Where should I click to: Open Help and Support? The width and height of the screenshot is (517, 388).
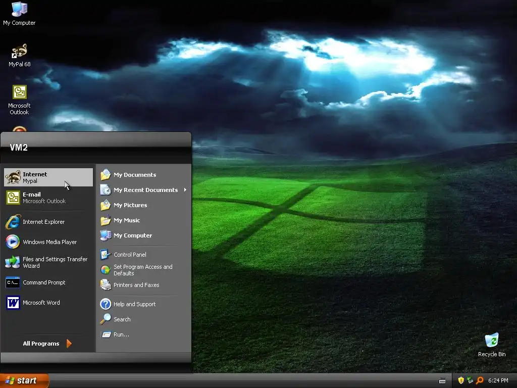(143, 304)
